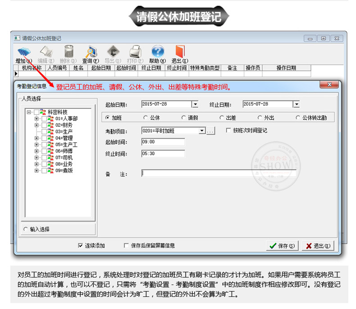This screenshot has height=309, width=356.
Task: Select 04=管理 department in the tree
Action: 64,138
